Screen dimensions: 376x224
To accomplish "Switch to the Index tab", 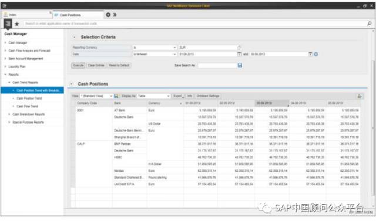I will click(27, 15).
